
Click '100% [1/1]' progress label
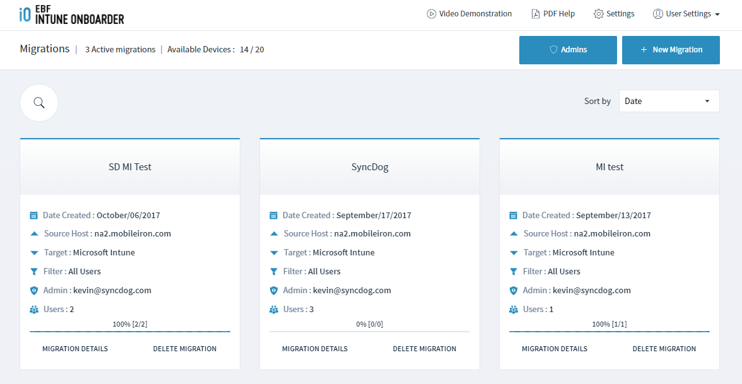pyautogui.click(x=609, y=324)
